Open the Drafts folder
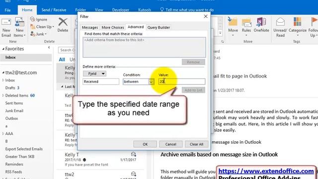The width and height of the screenshot is (318, 179). click(x=10, y=88)
